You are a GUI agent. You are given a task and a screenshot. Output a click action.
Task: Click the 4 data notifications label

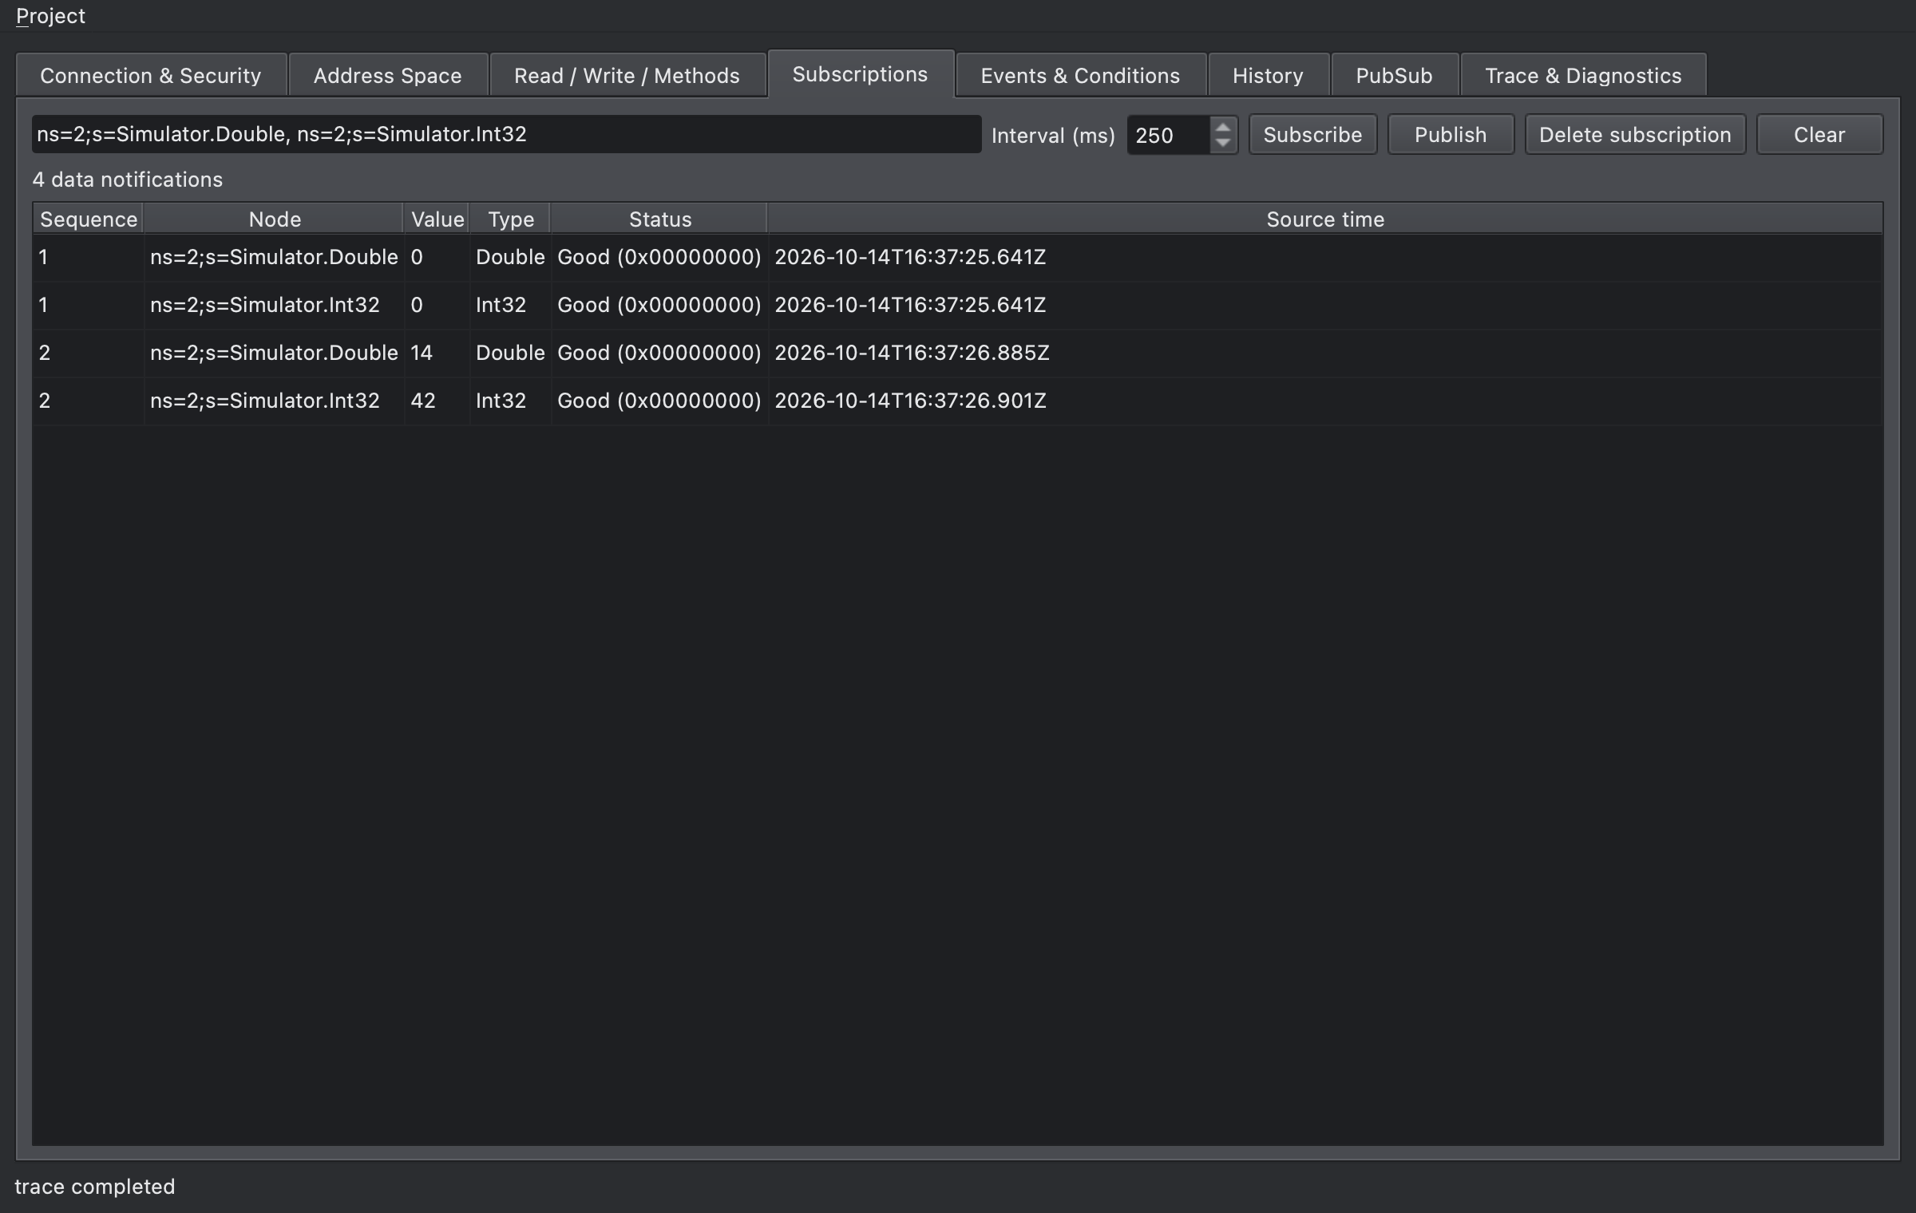click(x=128, y=180)
